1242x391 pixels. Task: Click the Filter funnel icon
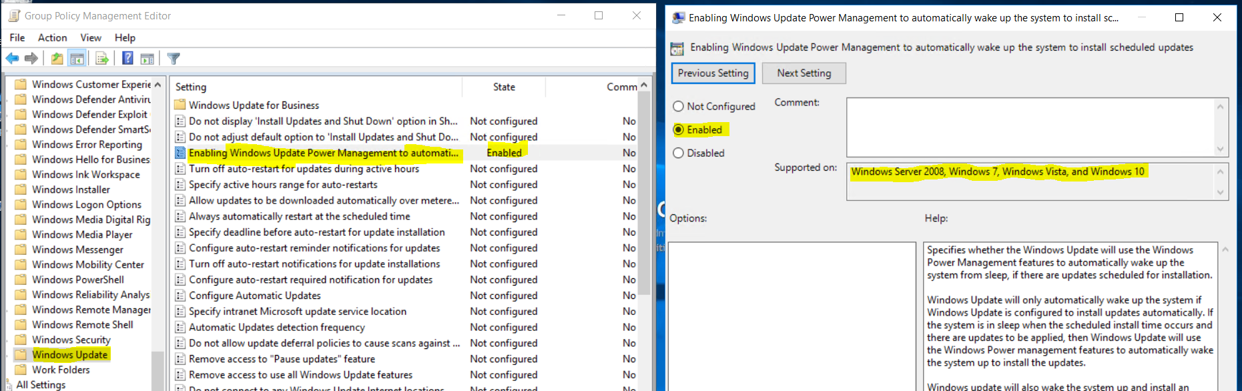(174, 59)
